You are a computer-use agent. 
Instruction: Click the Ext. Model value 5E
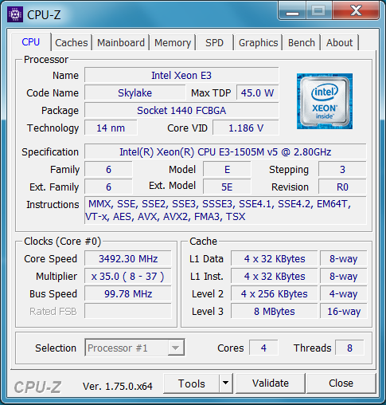pyautogui.click(x=227, y=187)
